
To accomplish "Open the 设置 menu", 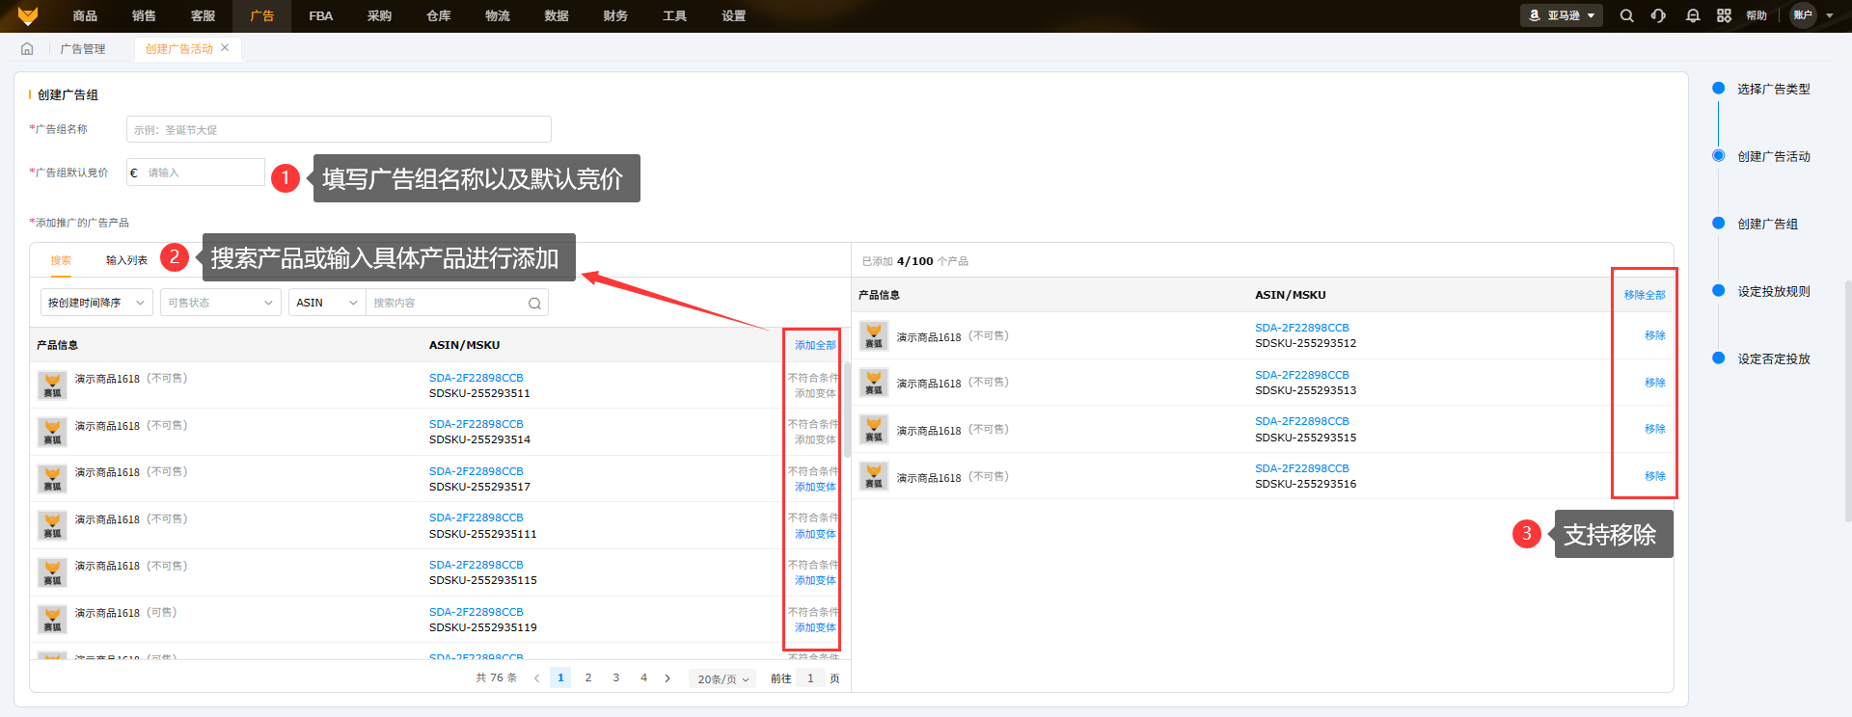I will [734, 15].
